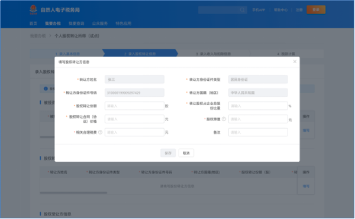Click the help icon beside 股权原值
This screenshot has height=219, width=355.
(x=224, y=119)
